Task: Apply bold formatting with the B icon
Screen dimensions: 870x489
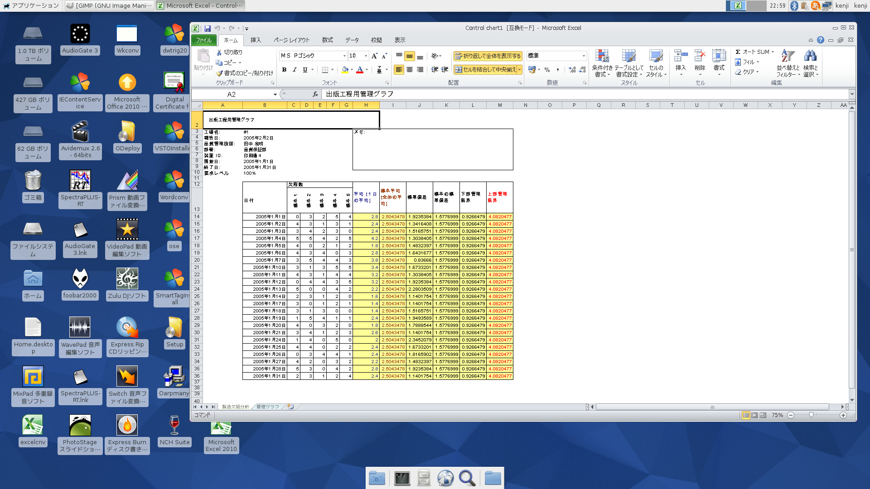Action: [284, 70]
